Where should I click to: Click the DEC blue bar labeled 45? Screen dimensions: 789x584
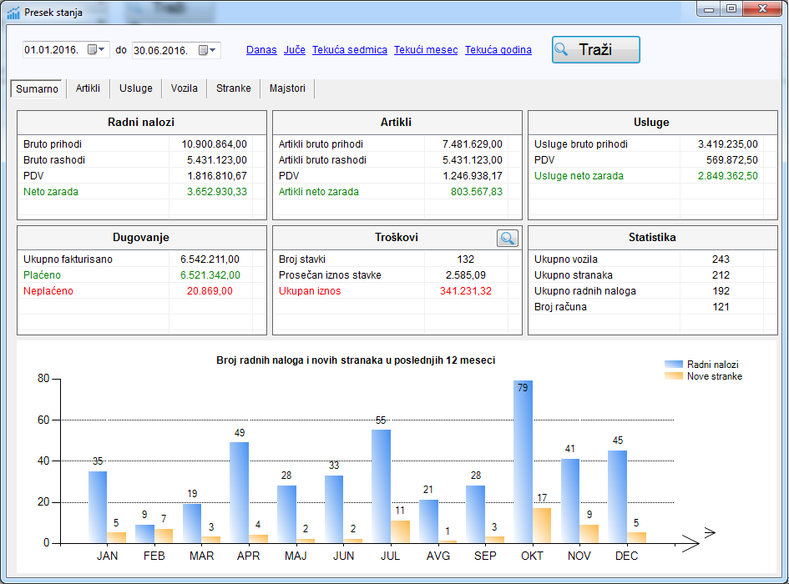coord(617,496)
